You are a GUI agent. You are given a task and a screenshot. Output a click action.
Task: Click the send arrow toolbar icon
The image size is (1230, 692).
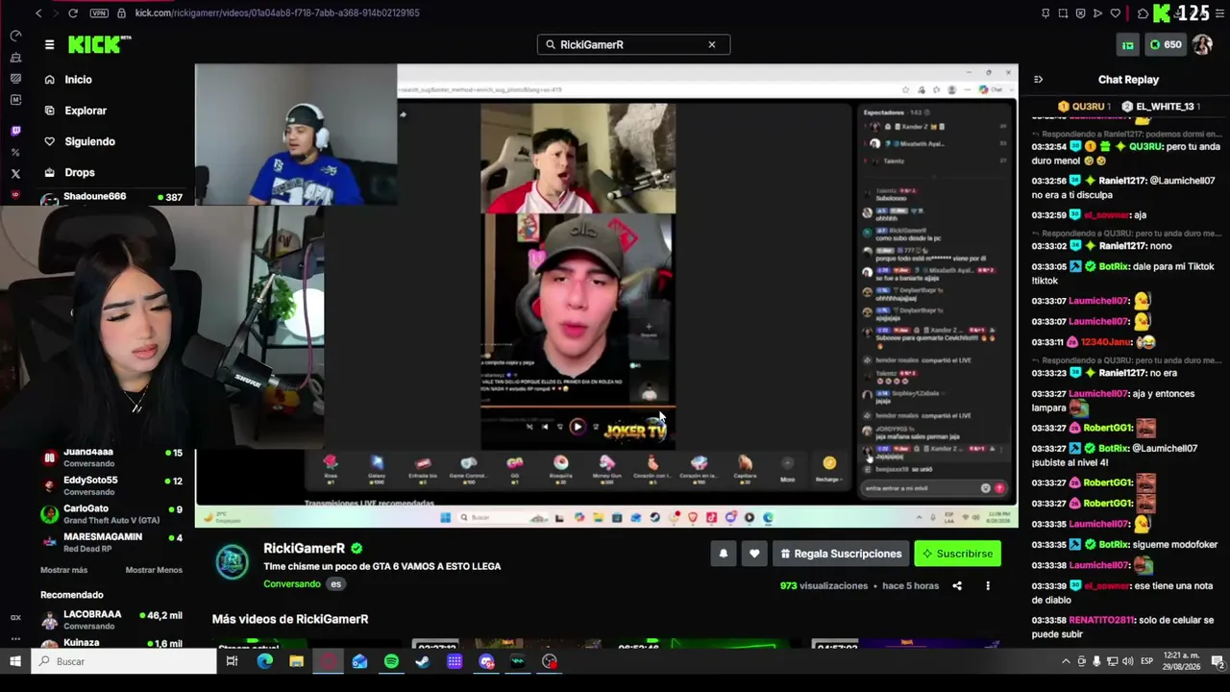pos(1097,12)
